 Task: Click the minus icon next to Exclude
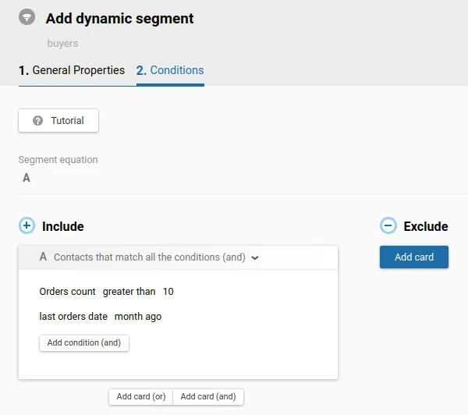(388, 226)
